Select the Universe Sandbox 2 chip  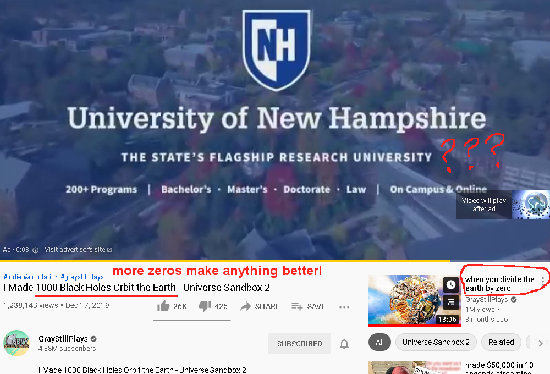pos(436,342)
